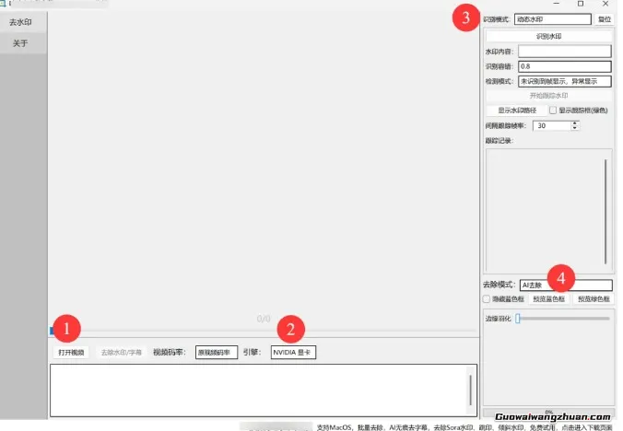Switch to the 去水印 sidebar tab
Viewport: 623px width, 431px height.
point(23,22)
